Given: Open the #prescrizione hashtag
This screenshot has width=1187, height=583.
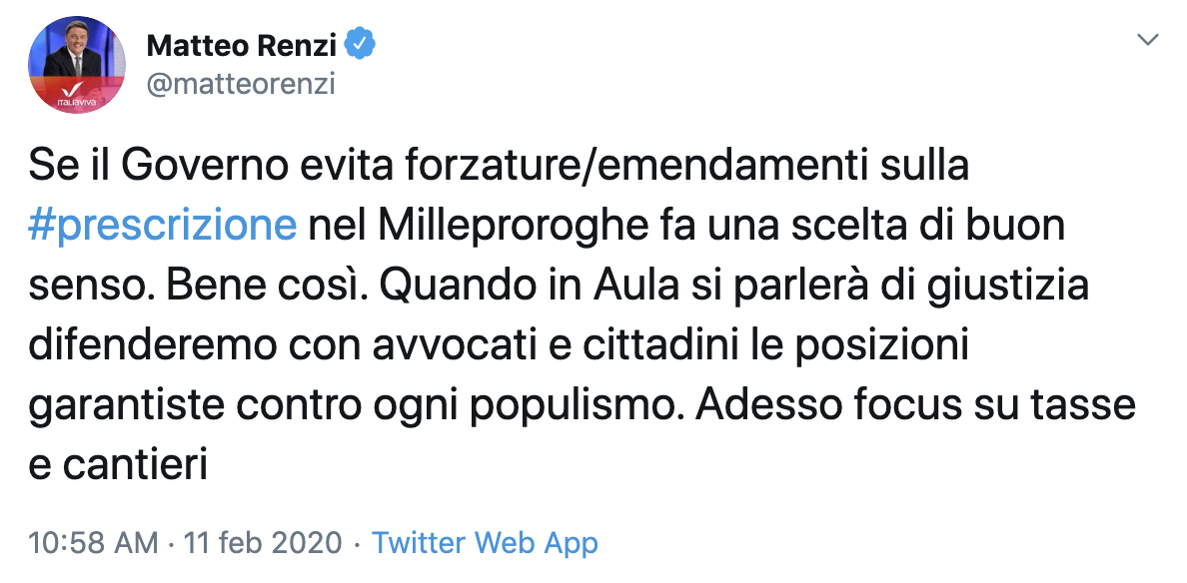Looking at the screenshot, I should pyautogui.click(x=163, y=225).
